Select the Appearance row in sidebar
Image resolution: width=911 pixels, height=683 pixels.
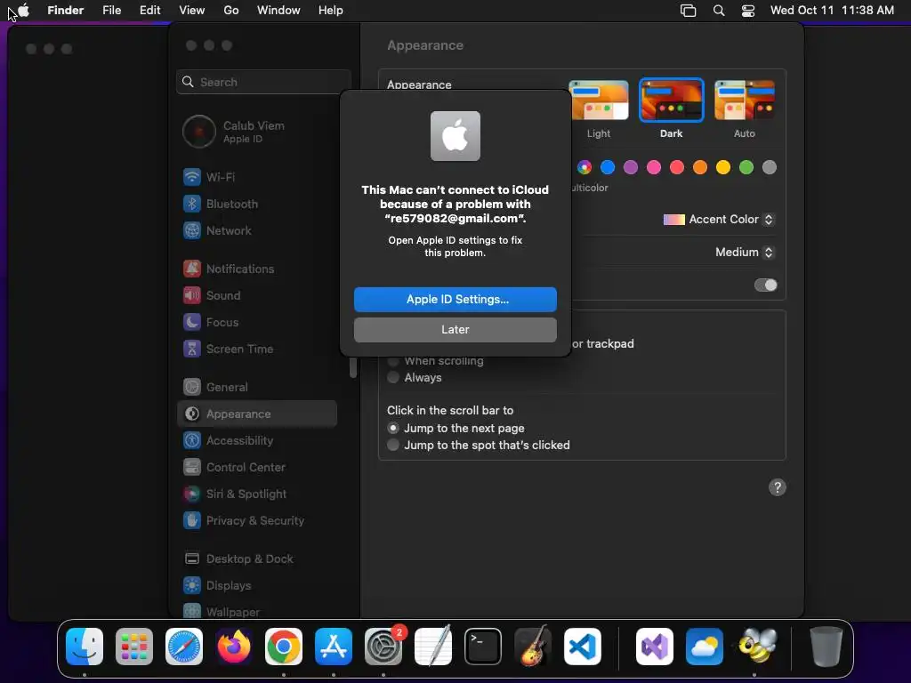257,414
